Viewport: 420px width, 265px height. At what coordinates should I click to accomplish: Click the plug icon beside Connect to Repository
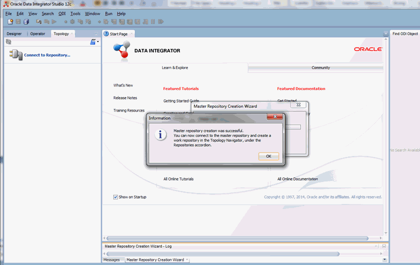coord(16,55)
